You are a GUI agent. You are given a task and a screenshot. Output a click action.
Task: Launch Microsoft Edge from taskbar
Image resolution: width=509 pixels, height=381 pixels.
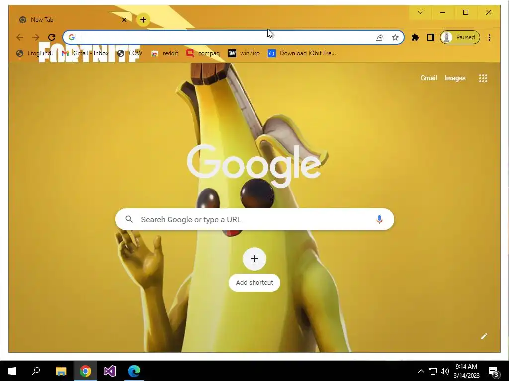(x=134, y=371)
